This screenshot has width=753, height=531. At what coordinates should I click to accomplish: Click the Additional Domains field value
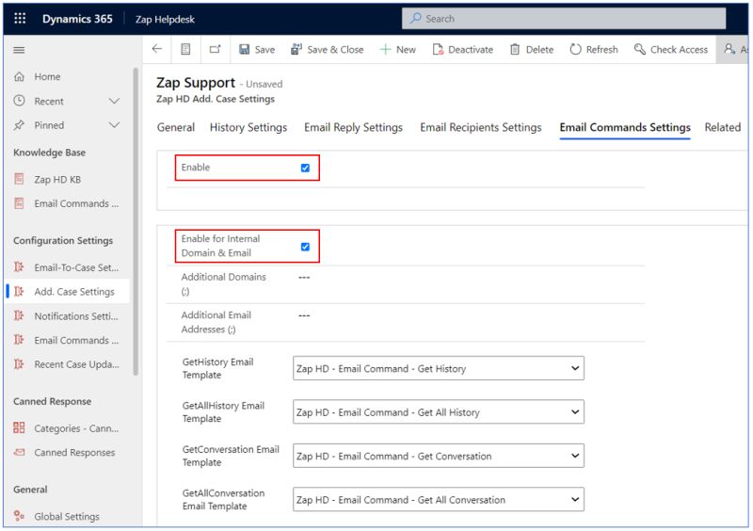304,278
